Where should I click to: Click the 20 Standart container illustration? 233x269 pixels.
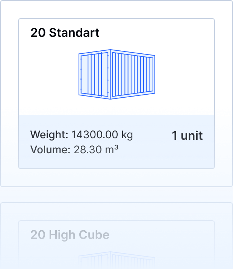(117, 74)
